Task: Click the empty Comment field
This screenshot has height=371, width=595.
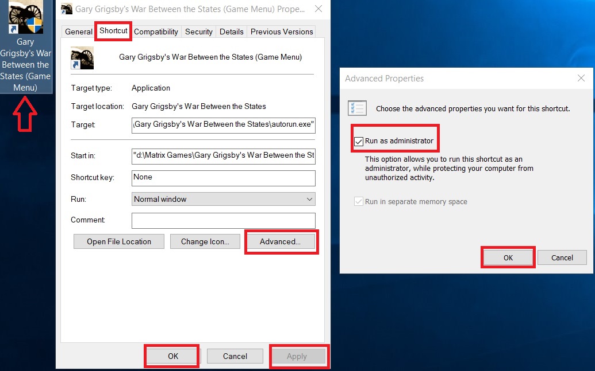Action: (224, 221)
